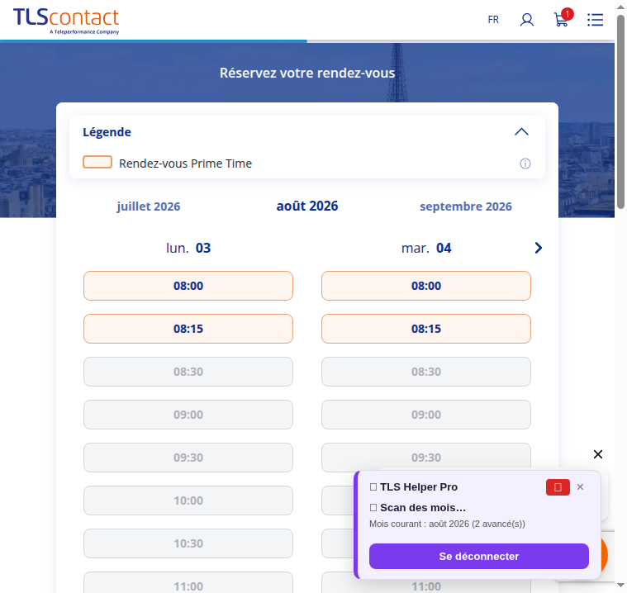Image resolution: width=627 pixels, height=593 pixels.
Task: Select 08:15 slot on lun. 03
Action: (x=188, y=329)
